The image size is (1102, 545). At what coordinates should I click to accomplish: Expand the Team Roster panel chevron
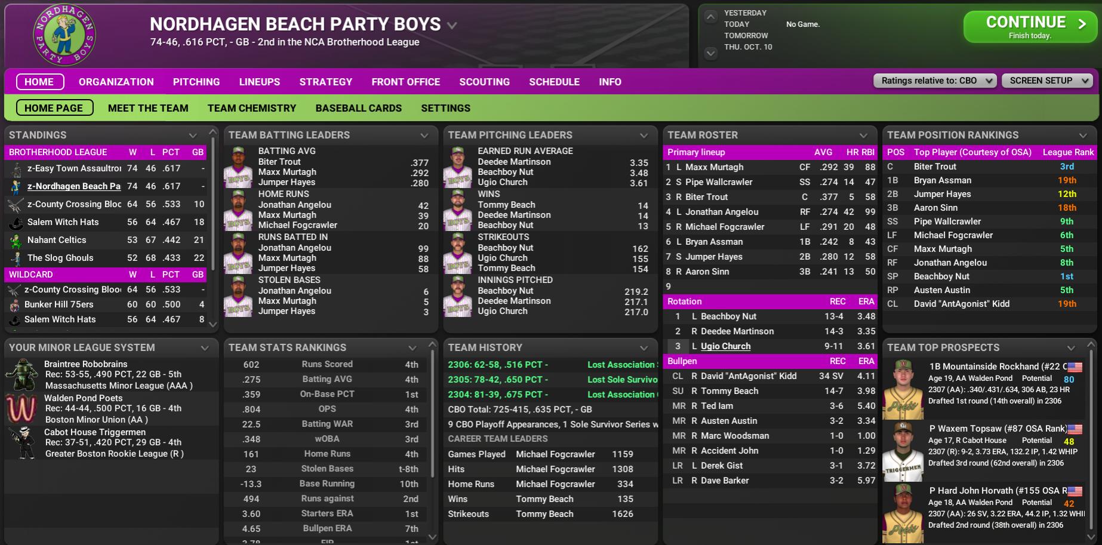click(863, 136)
